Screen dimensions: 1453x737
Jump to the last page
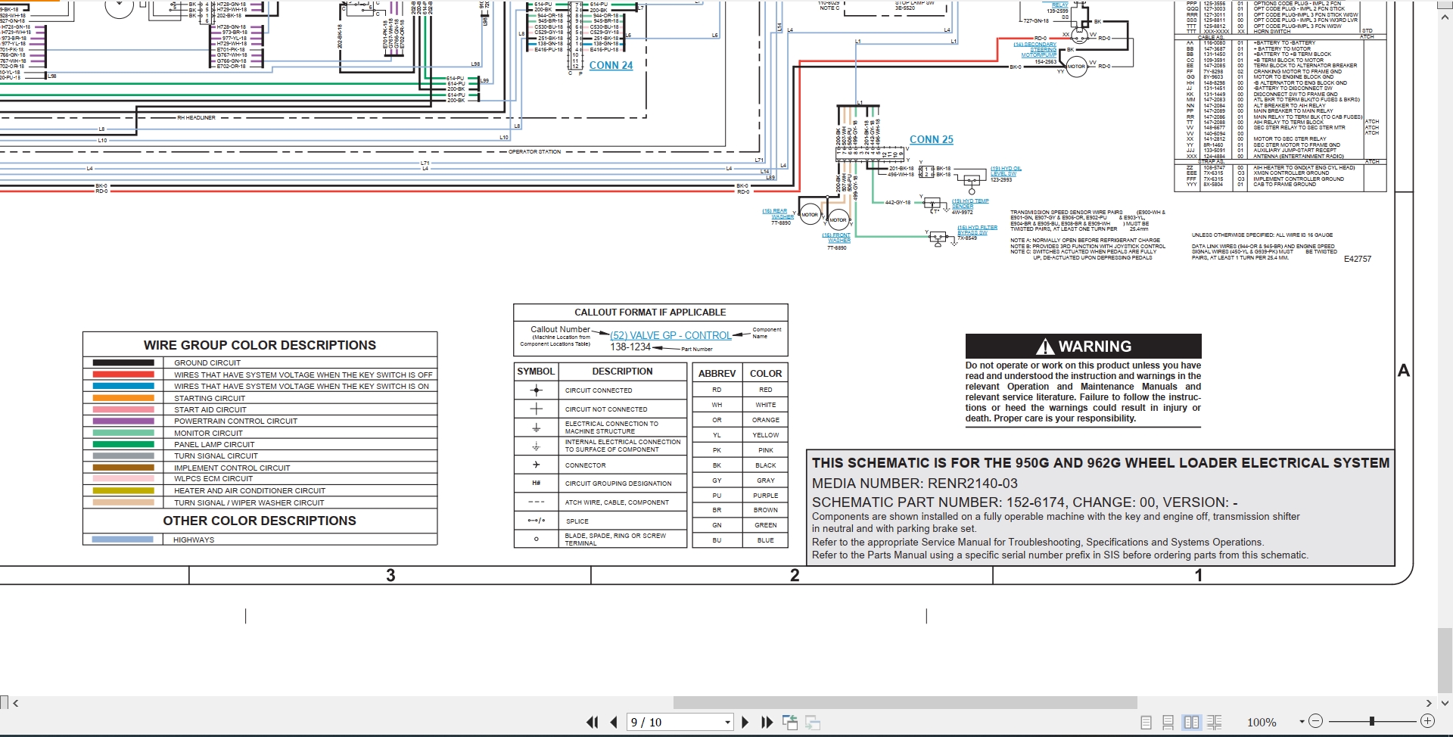767,723
